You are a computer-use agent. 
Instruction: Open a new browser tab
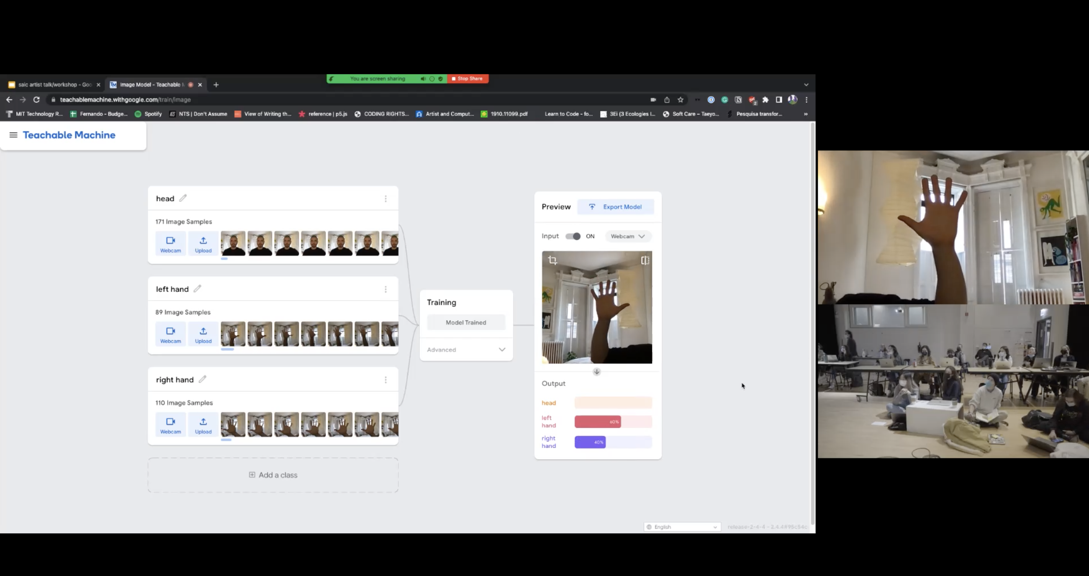(216, 85)
